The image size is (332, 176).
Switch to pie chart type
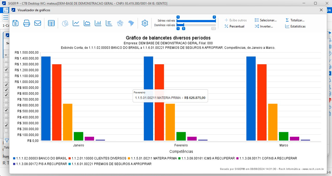[65, 23]
